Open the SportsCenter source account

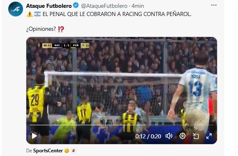tap(48, 151)
